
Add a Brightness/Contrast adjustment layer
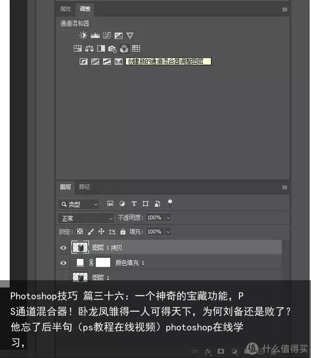click(x=83, y=35)
